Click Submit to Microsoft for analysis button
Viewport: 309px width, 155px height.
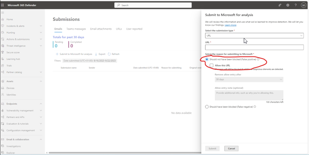(x=74, y=54)
